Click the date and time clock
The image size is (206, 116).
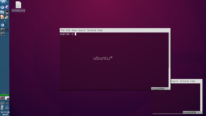click(x=5, y=113)
